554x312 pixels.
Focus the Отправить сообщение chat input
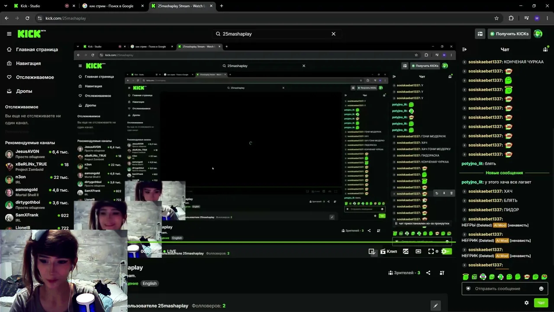coord(505,289)
